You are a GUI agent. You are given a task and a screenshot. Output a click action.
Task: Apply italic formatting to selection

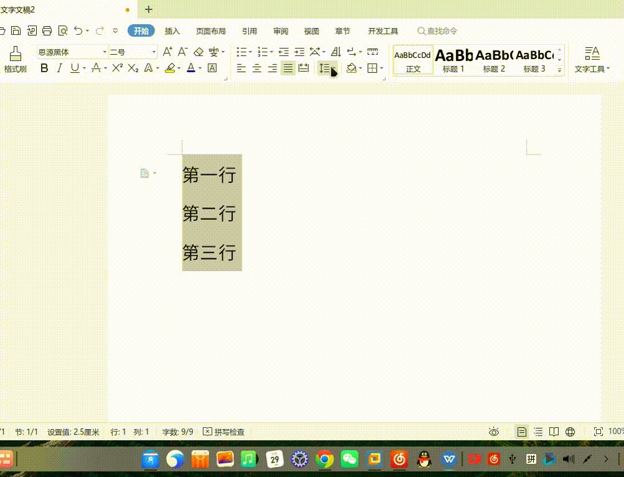point(59,68)
